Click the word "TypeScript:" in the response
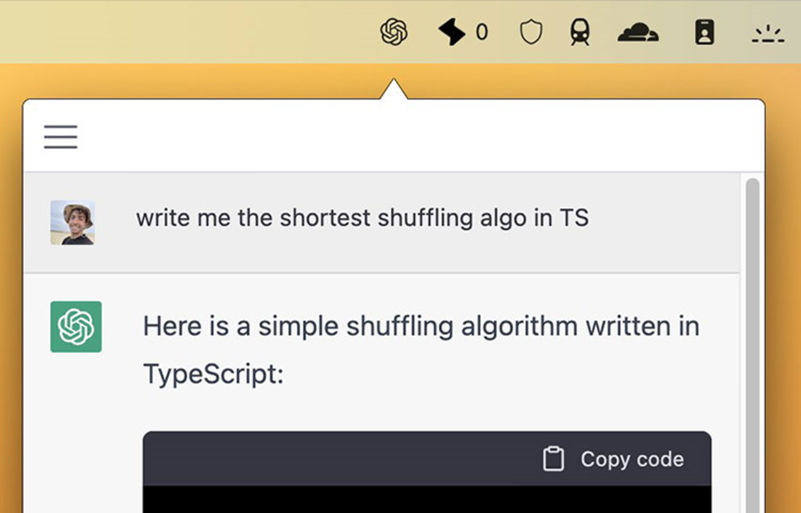 (213, 374)
